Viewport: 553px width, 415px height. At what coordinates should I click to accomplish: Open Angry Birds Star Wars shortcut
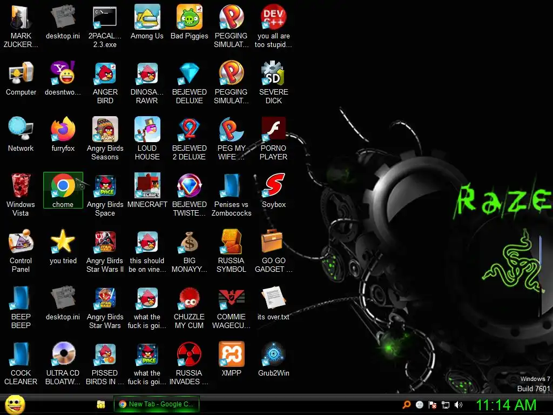tap(105, 307)
